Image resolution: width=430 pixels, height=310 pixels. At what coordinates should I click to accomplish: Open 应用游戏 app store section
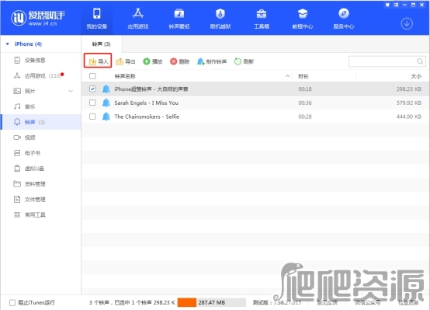(138, 18)
